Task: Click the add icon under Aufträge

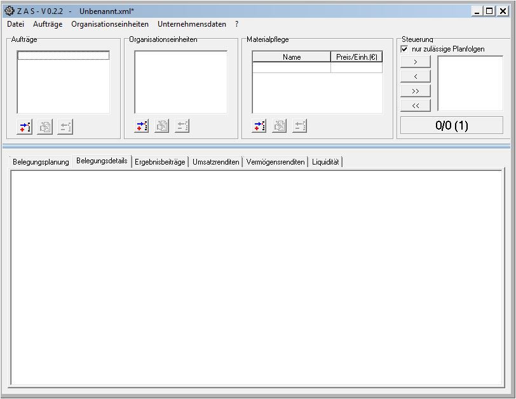Action: (x=25, y=126)
